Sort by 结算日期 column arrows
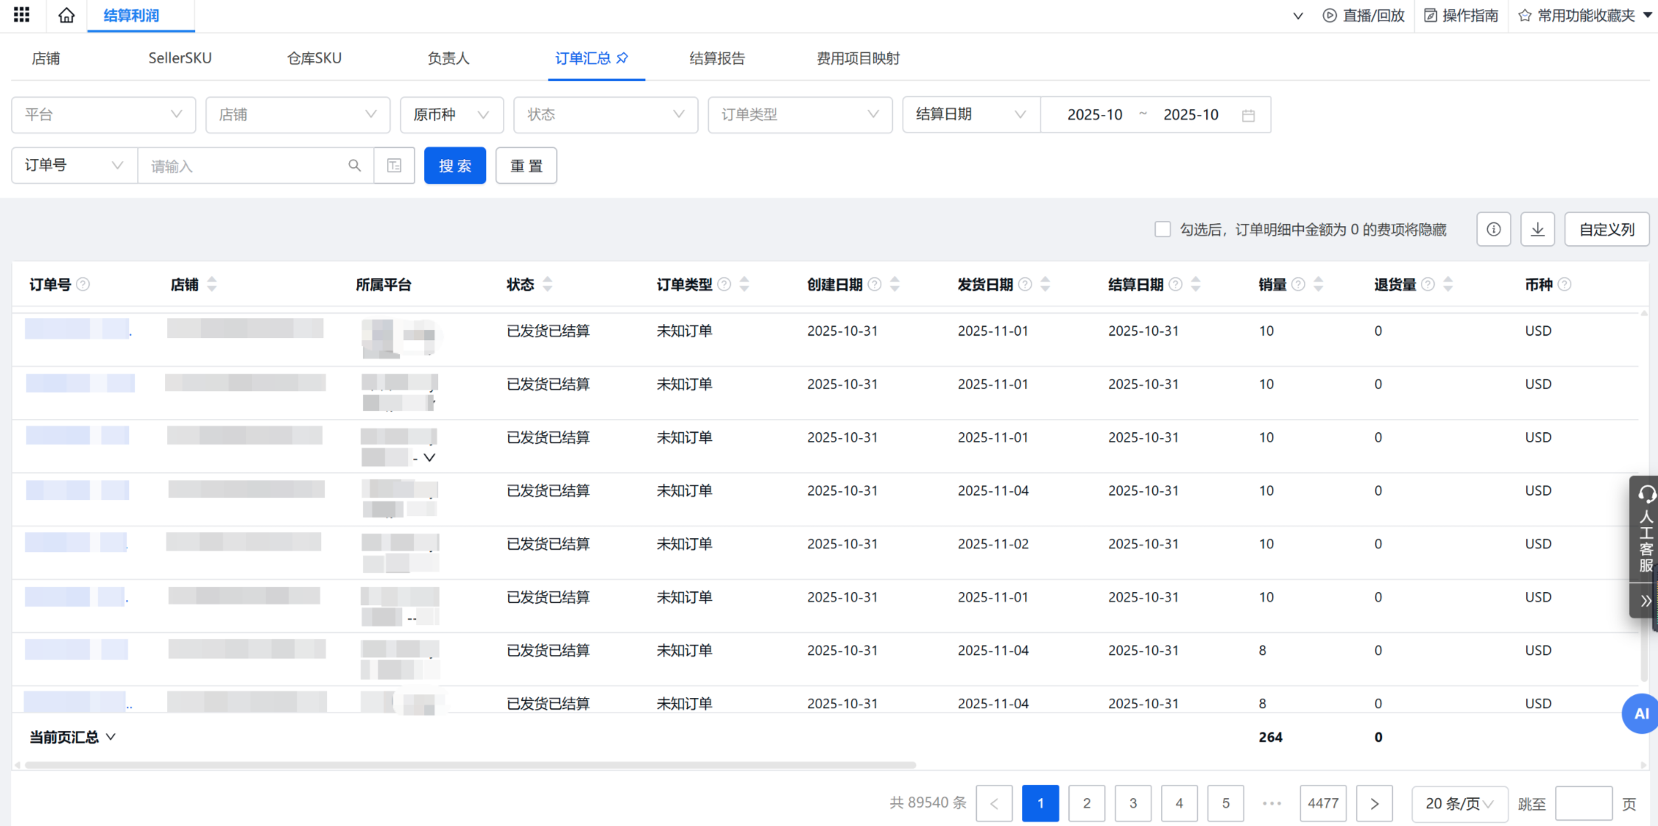 click(x=1196, y=284)
